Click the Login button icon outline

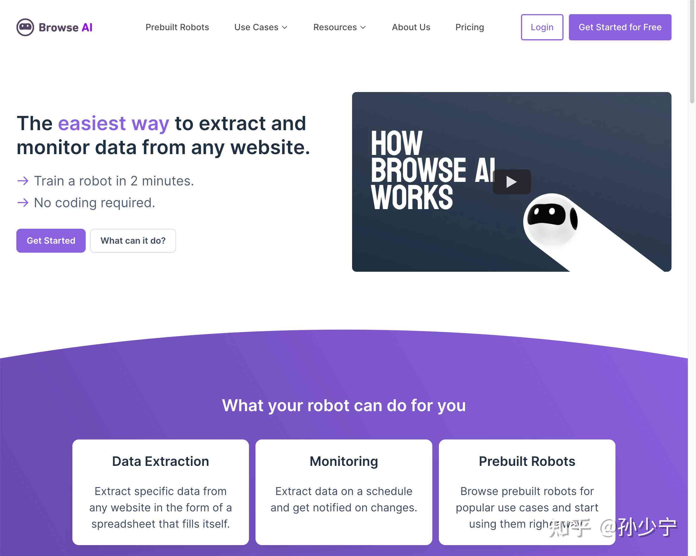[542, 27]
